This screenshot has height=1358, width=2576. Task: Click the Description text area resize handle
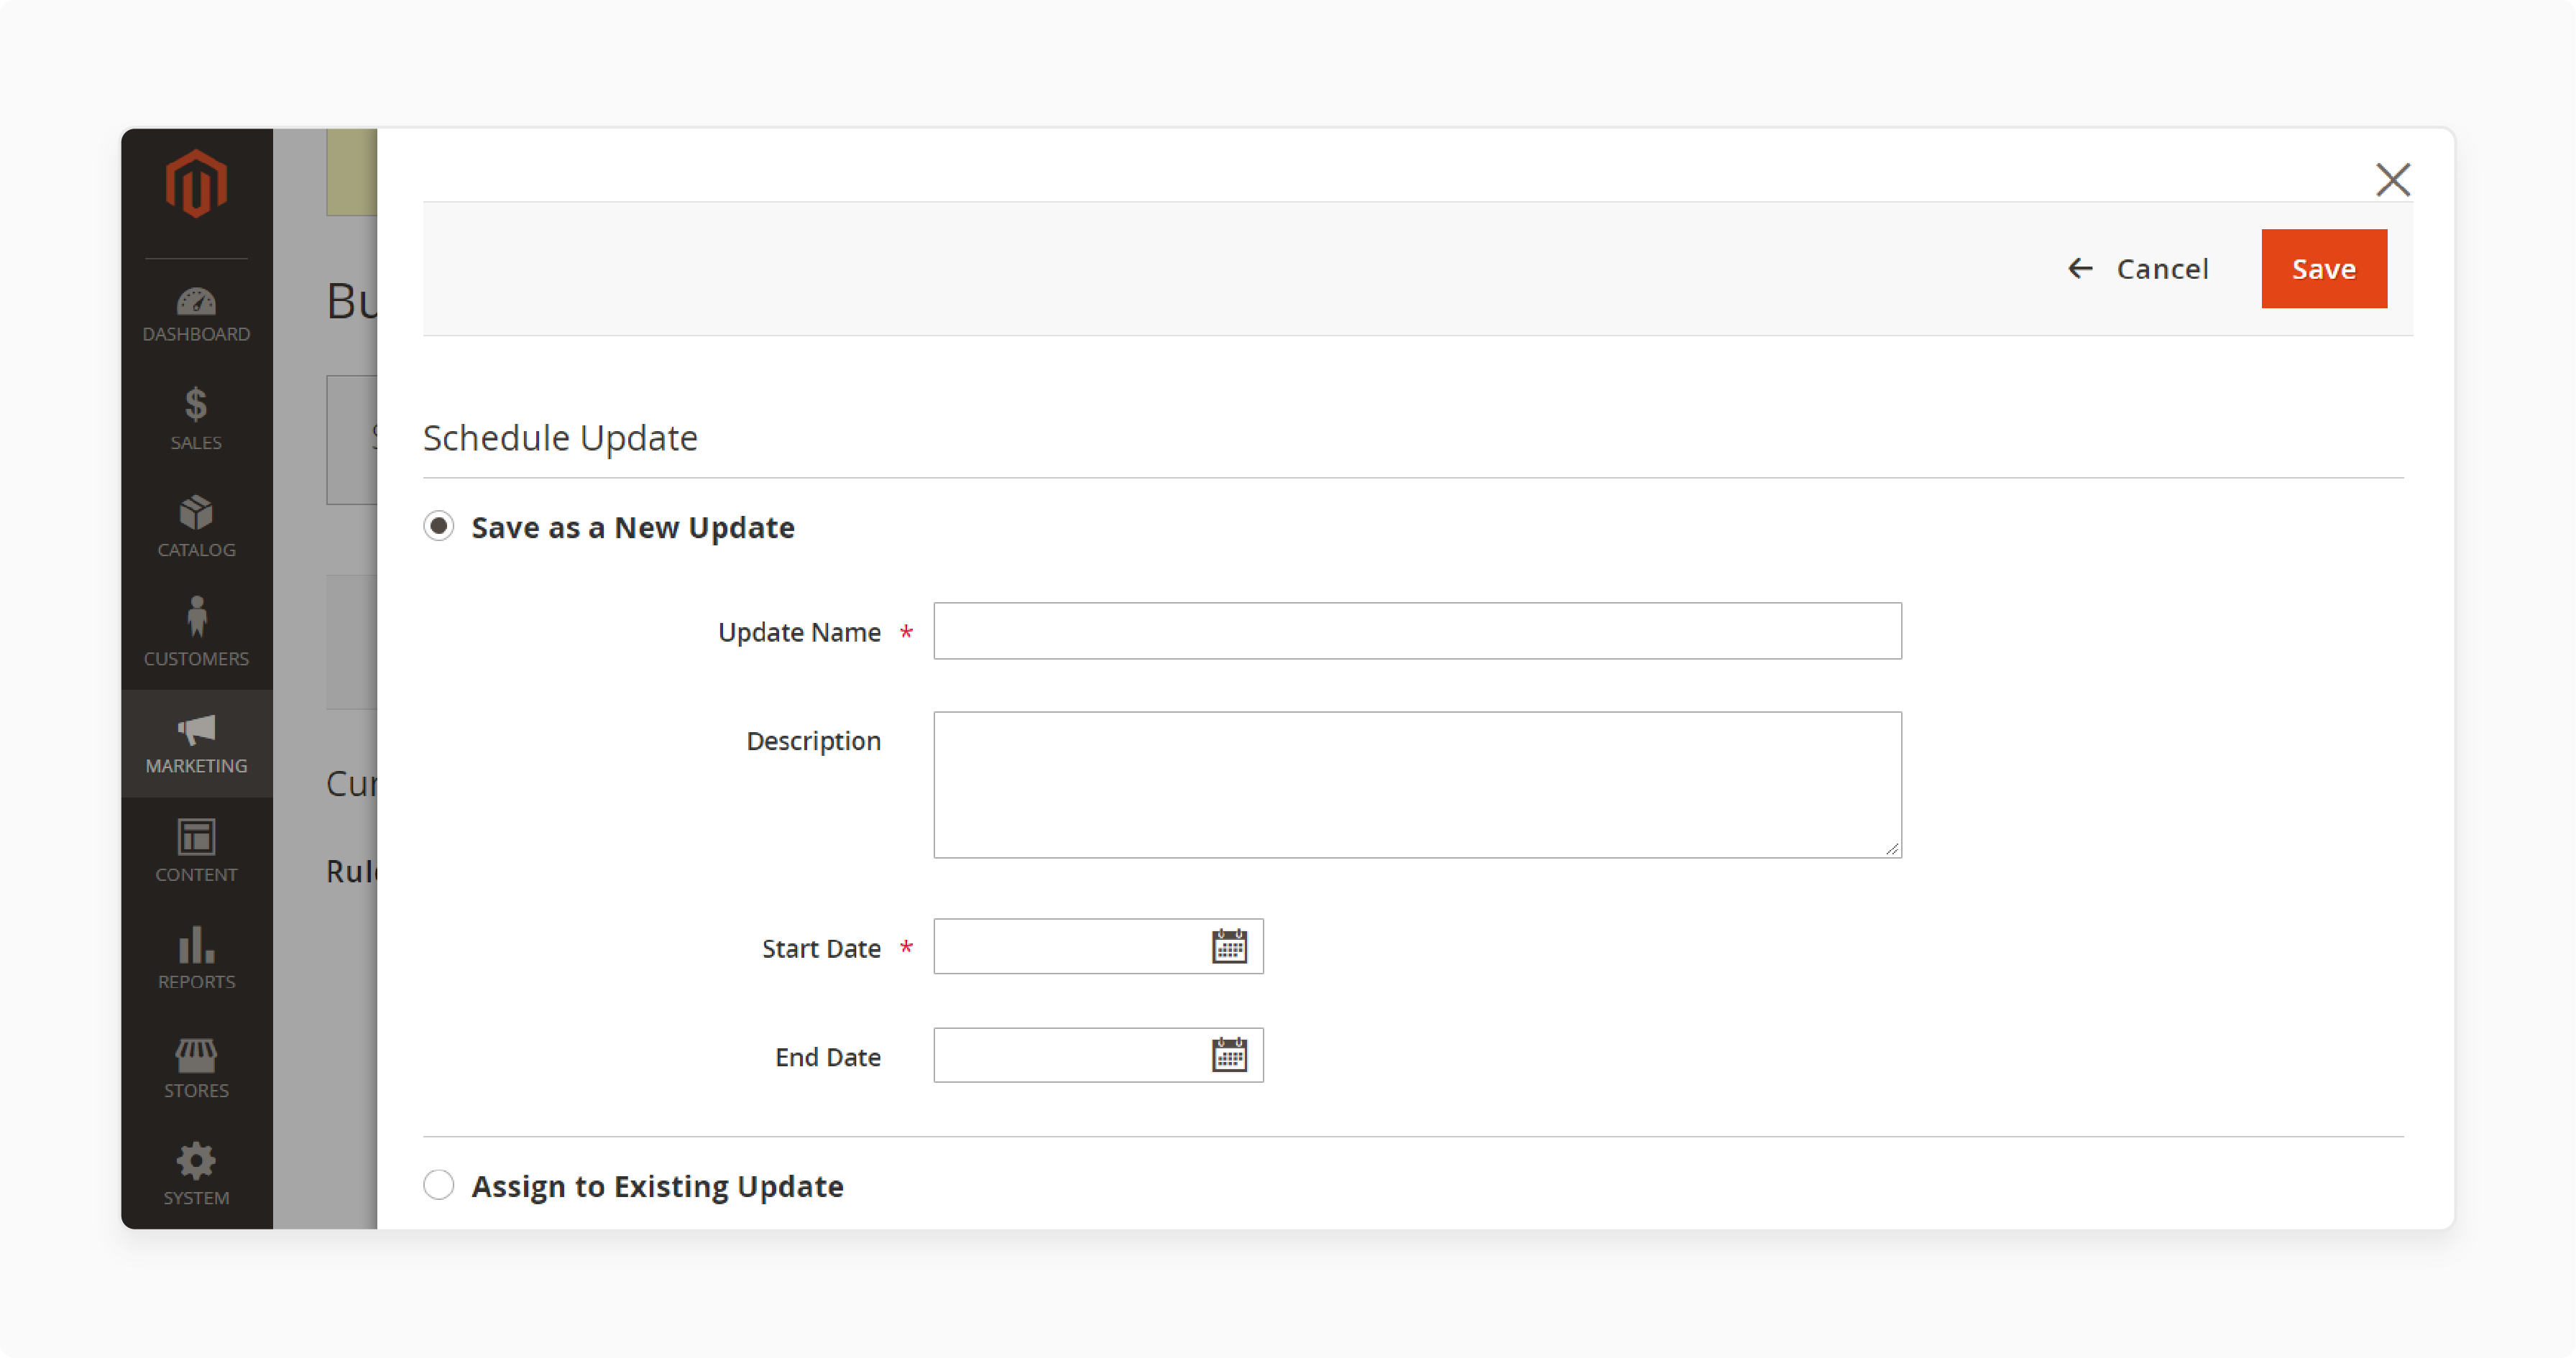point(1892,848)
